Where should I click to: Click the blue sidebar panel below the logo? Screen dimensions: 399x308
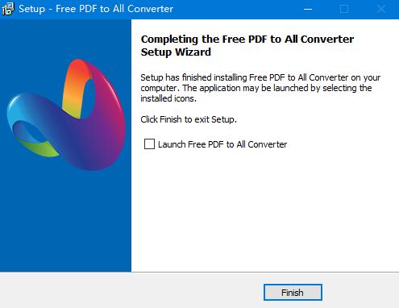[x=65, y=220]
